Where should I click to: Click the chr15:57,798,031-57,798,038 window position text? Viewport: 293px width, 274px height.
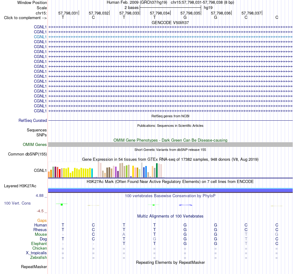tap(202, 2)
